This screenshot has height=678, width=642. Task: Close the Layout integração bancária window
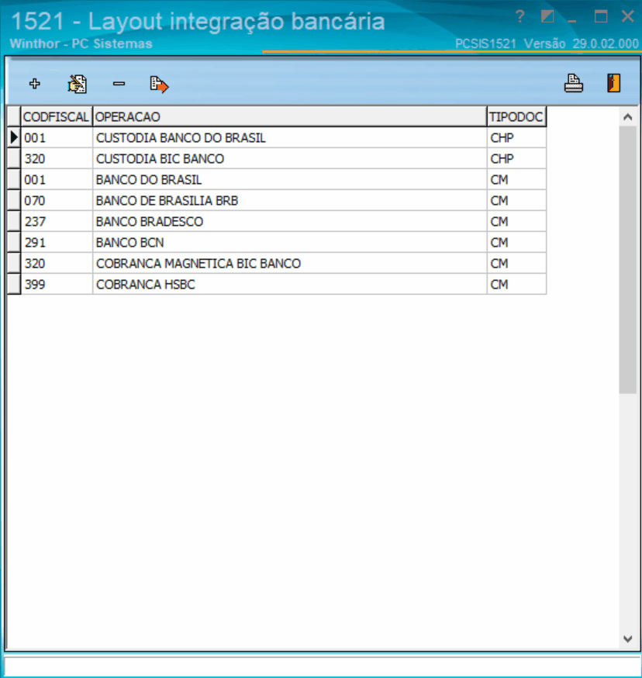[x=628, y=17]
